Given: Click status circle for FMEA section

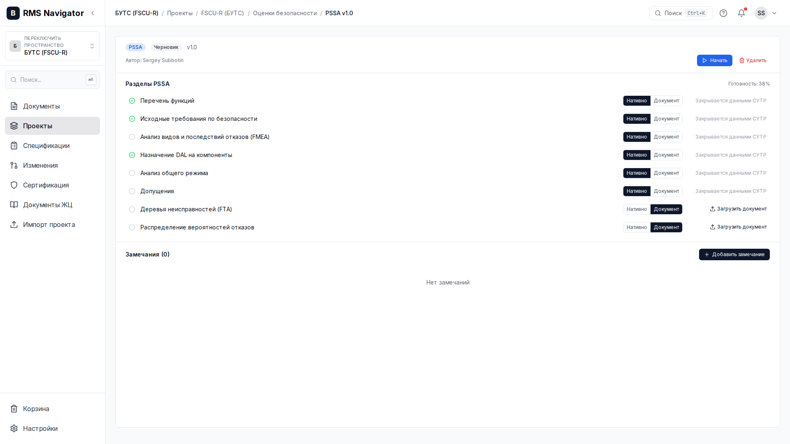Looking at the screenshot, I should [x=132, y=137].
